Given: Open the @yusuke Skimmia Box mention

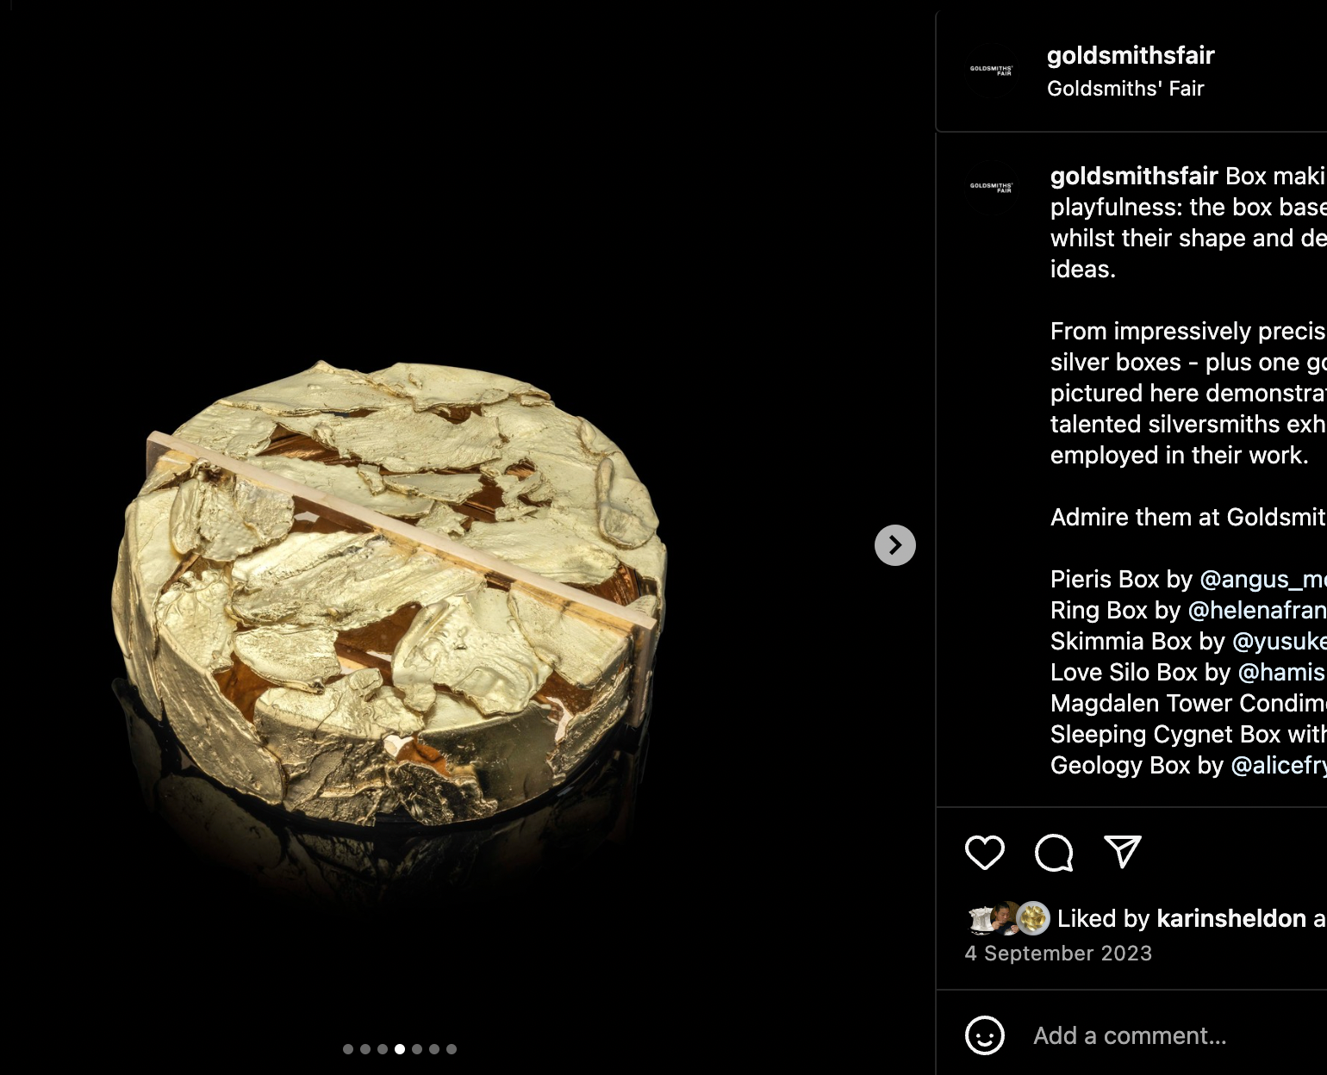Looking at the screenshot, I should [x=1280, y=642].
